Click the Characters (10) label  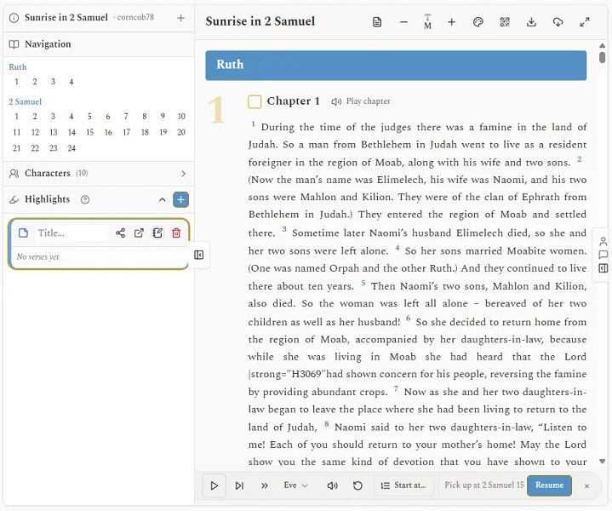tap(56, 173)
